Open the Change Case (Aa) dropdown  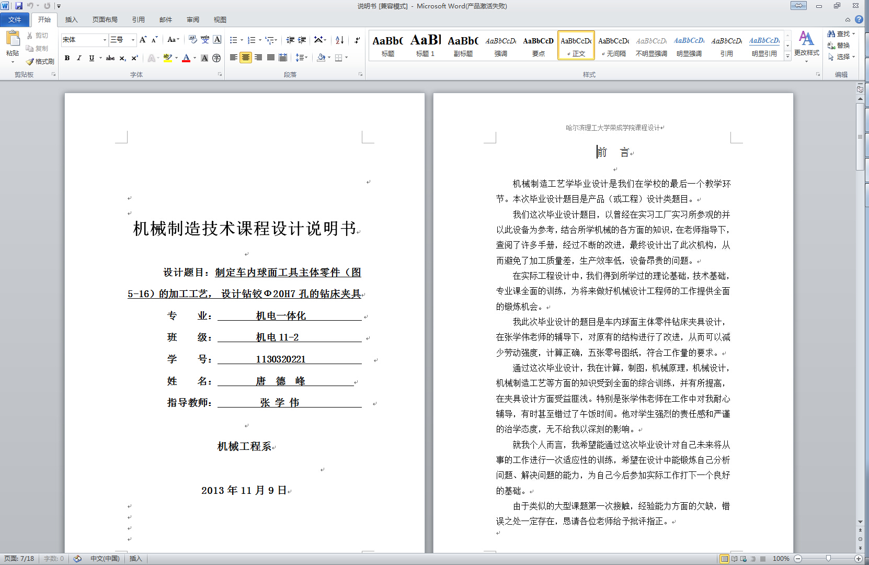(173, 40)
